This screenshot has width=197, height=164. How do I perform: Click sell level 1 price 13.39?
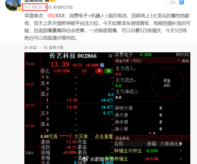point(72,100)
